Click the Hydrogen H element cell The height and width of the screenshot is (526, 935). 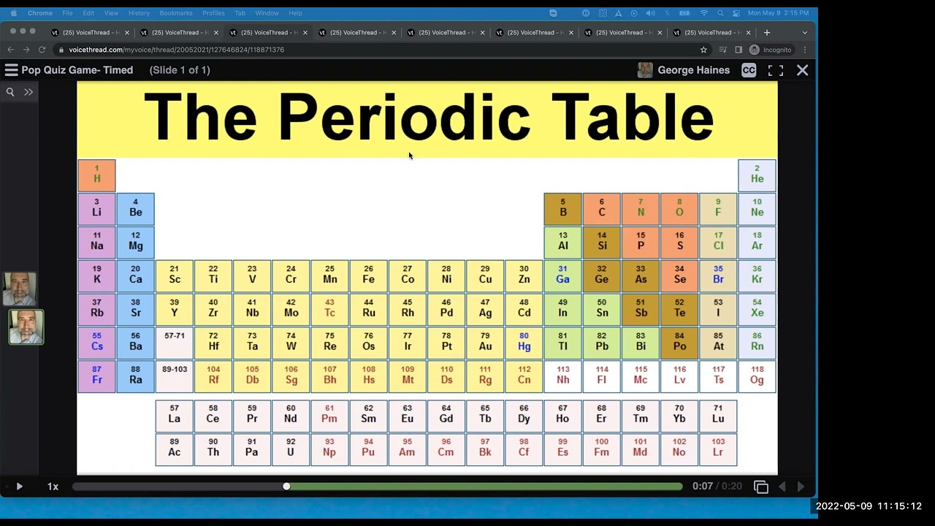tap(96, 175)
